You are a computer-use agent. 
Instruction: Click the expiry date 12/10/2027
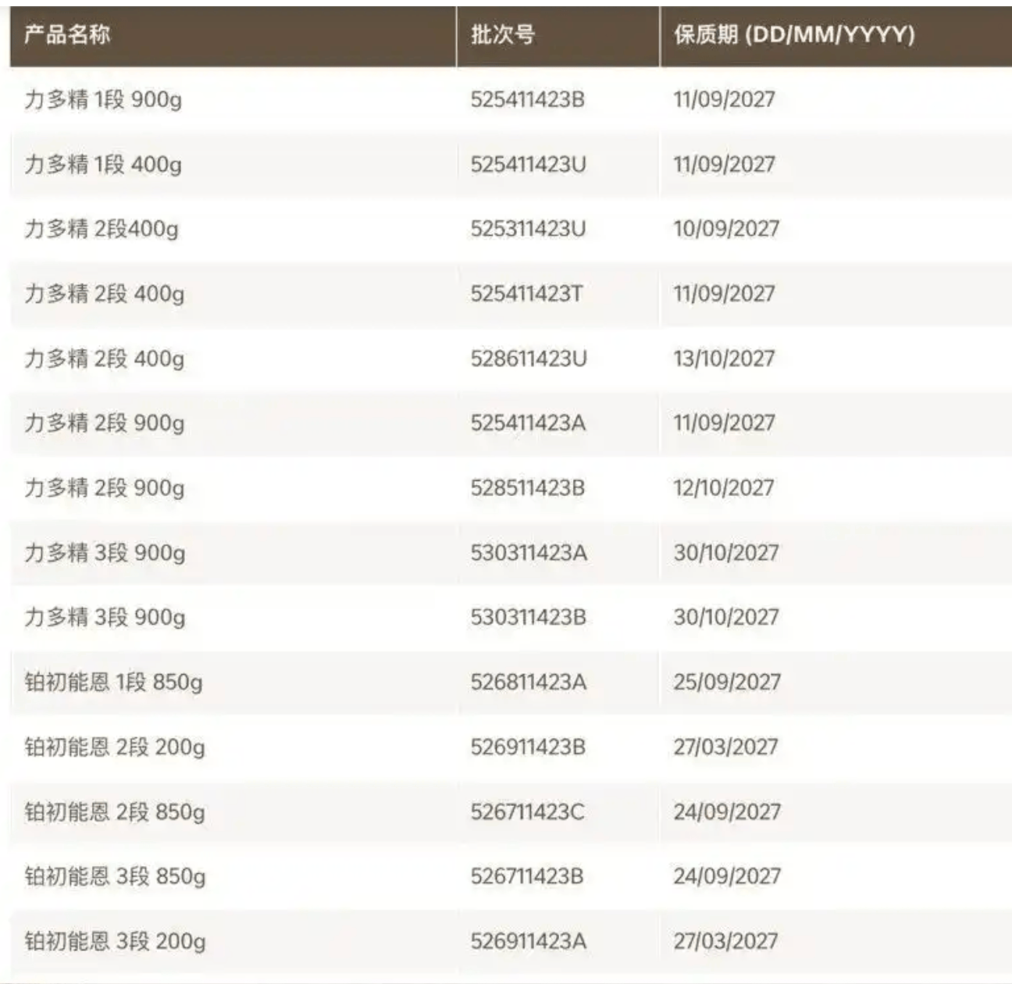point(724,488)
